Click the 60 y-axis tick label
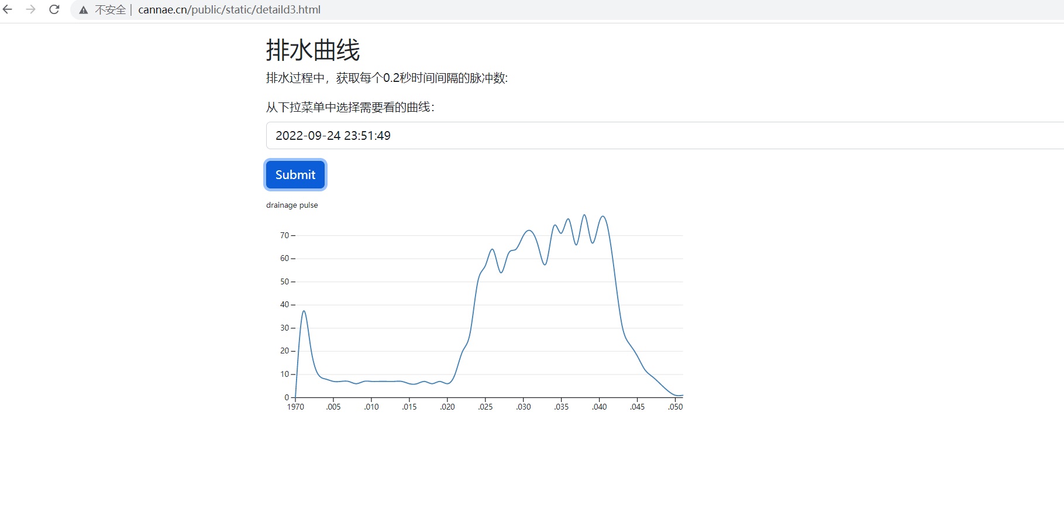The height and width of the screenshot is (505, 1064). pyautogui.click(x=285, y=258)
